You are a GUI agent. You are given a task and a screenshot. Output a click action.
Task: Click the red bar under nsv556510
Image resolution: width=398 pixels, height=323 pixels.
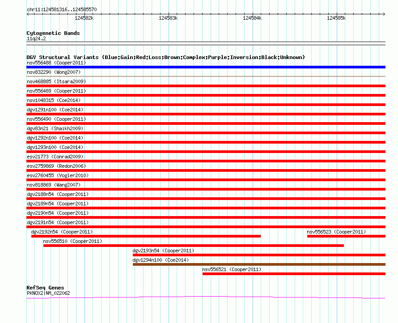[194, 246]
